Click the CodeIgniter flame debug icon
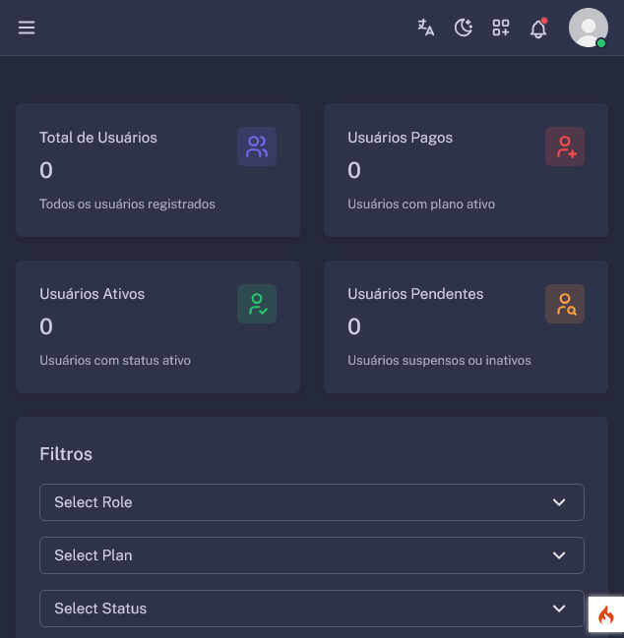This screenshot has width=624, height=638. tap(605, 615)
